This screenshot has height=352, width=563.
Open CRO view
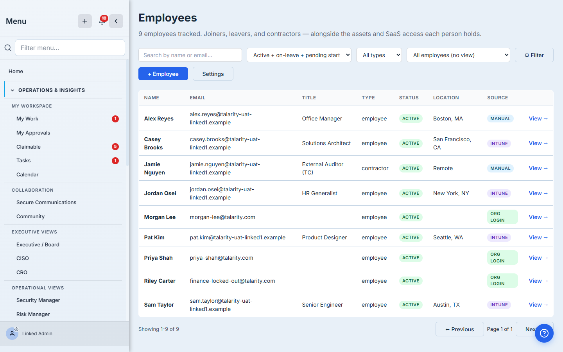tap(22, 273)
